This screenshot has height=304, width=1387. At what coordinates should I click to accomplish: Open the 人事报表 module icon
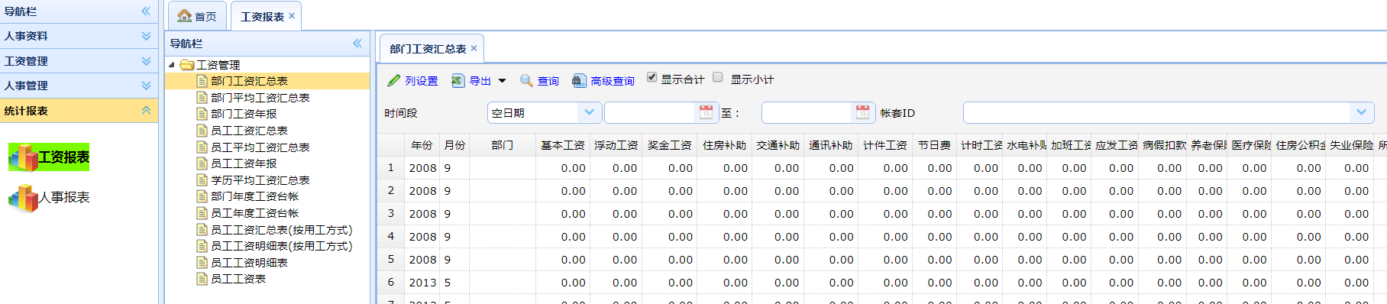[49, 197]
